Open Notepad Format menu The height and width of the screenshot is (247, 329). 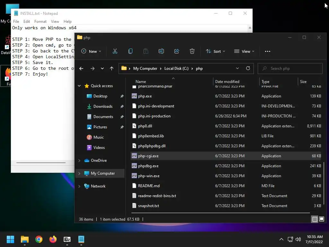(40, 22)
